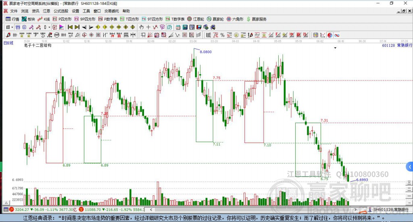
Task: Open the 文件 menu
Action: (x=14, y=11)
